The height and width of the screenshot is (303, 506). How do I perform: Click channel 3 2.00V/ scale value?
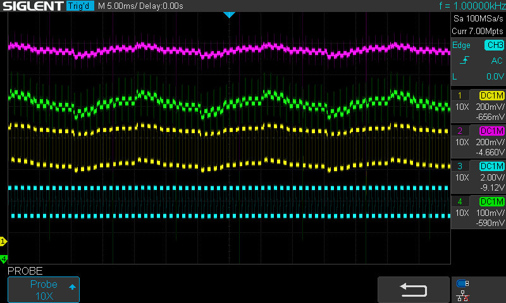[492, 178]
